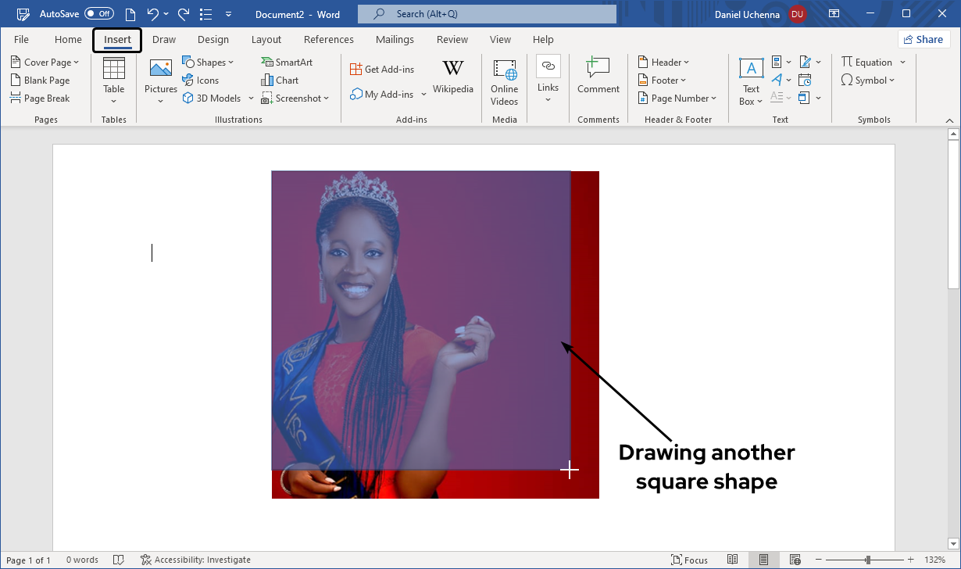Switch to Print Layout view
The width and height of the screenshot is (961, 569).
coord(763,560)
